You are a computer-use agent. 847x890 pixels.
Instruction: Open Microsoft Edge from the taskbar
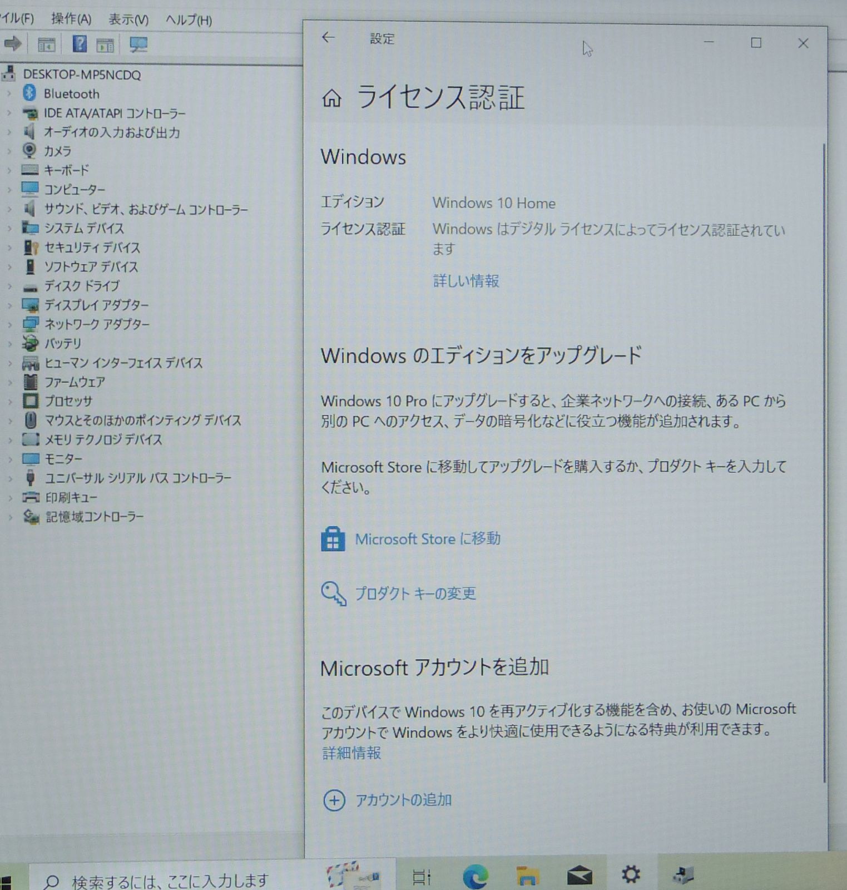475,877
